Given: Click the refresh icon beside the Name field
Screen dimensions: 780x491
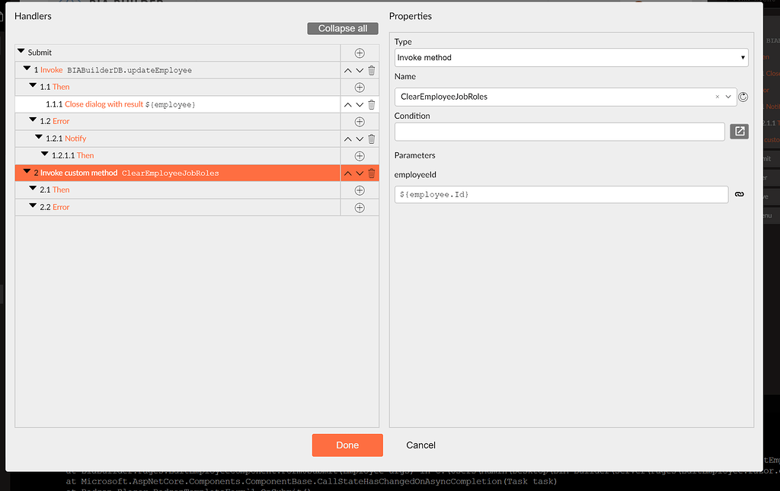Looking at the screenshot, I should click(x=743, y=97).
